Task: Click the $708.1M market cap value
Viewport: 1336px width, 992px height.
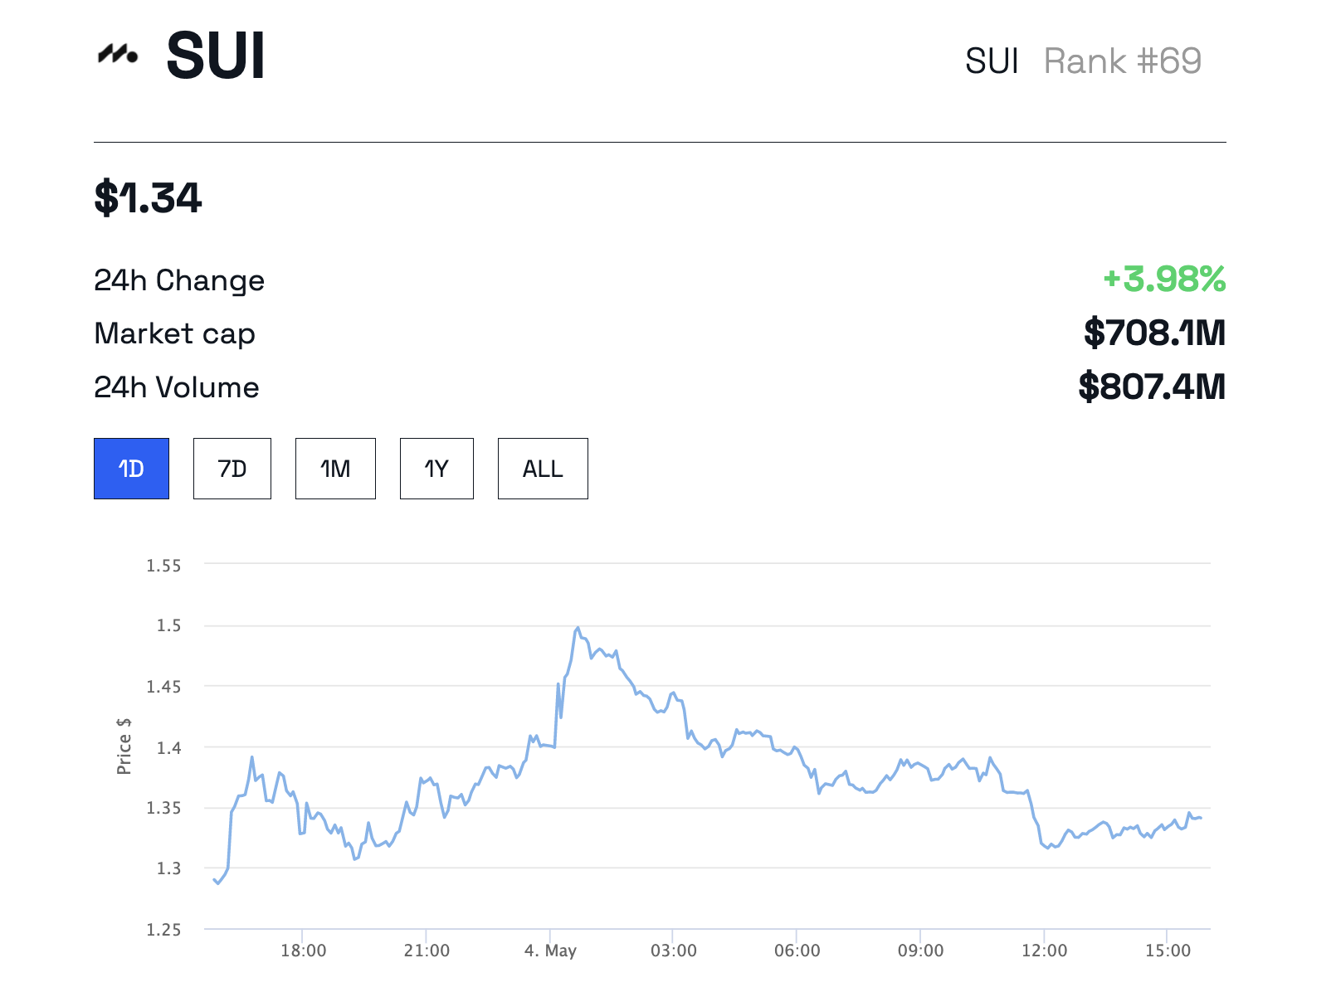Action: click(x=1154, y=333)
